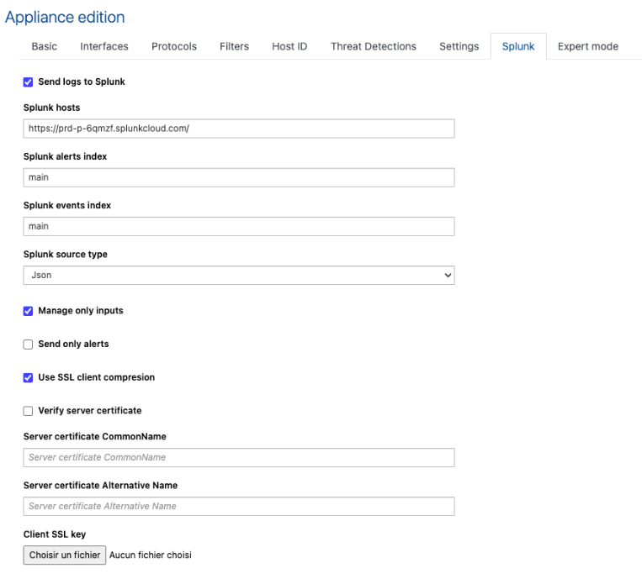Enable Verify server certificate checkbox
Viewport: 642px width, 579px height.
click(29, 411)
